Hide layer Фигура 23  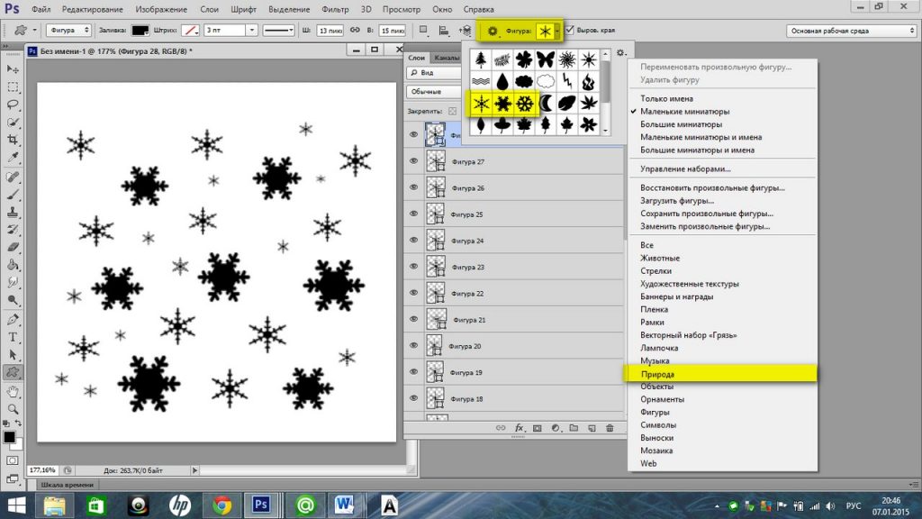pyautogui.click(x=413, y=267)
